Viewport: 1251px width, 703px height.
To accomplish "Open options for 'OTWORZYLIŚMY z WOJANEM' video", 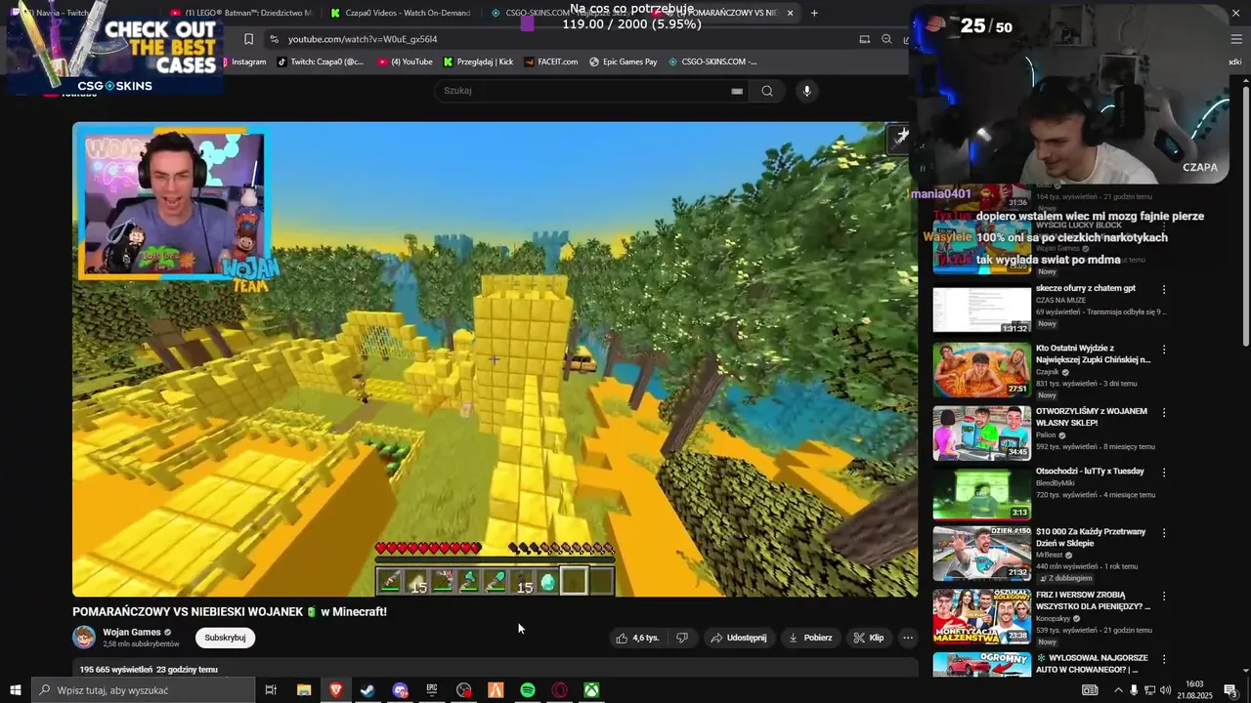I will (x=1164, y=412).
